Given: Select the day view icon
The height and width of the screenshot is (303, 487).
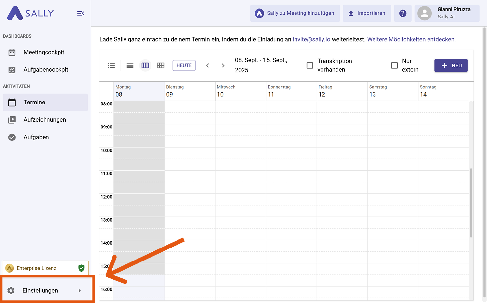Looking at the screenshot, I should click(130, 66).
